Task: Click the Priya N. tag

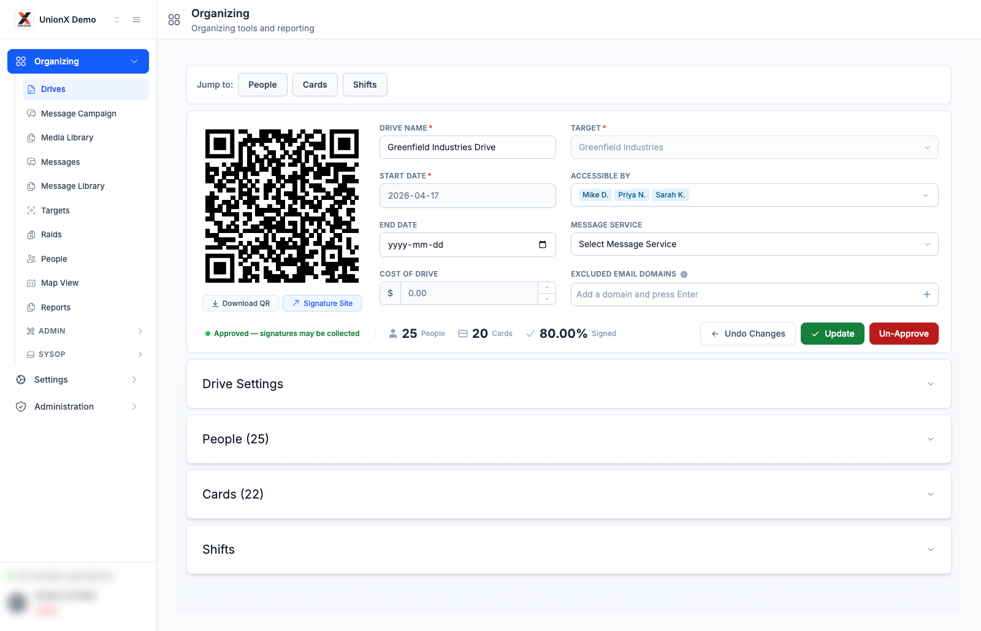Action: coord(632,195)
